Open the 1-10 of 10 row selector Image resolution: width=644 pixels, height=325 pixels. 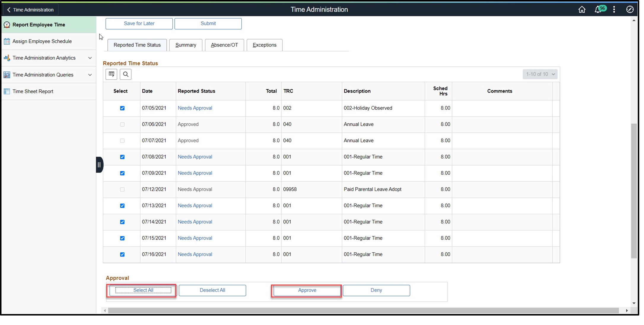click(x=540, y=74)
